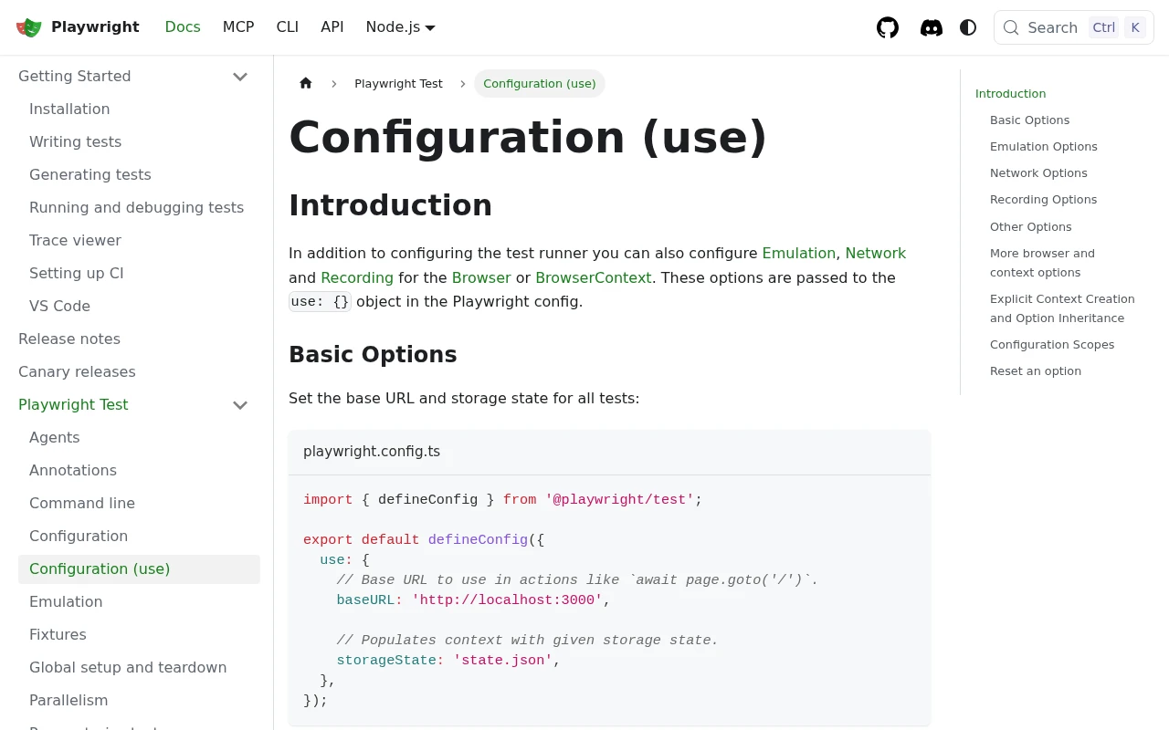This screenshot has height=730, width=1169.
Task: Open the MCP nav item
Action: coord(238,27)
